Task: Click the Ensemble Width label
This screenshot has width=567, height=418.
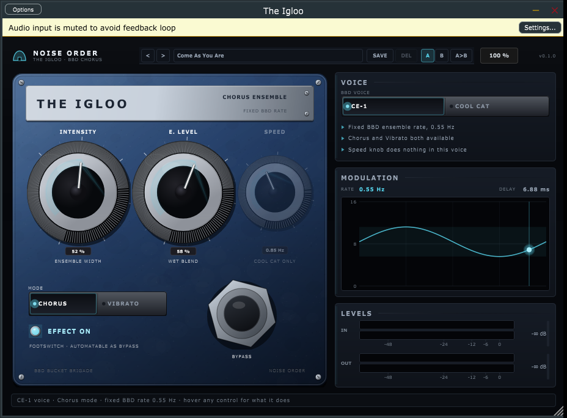Action: 78,261
